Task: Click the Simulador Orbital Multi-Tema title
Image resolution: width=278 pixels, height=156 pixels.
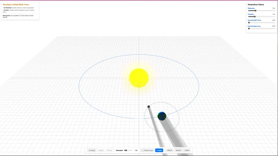Action: coord(16,4)
